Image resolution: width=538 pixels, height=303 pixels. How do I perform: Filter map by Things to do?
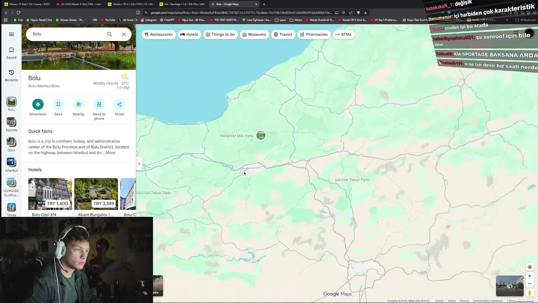(x=220, y=35)
